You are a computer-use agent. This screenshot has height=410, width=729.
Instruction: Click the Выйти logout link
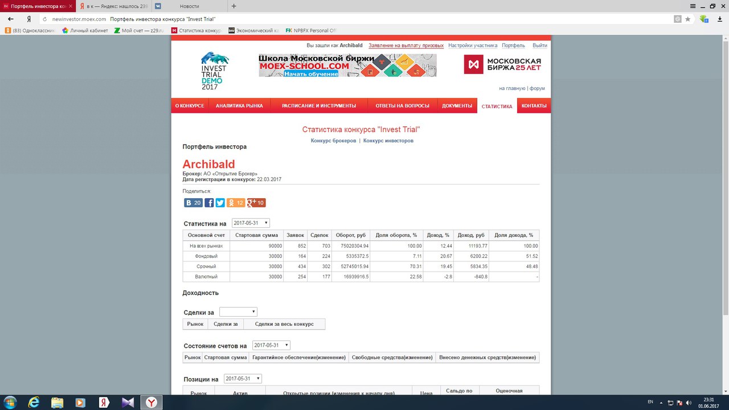click(540, 46)
